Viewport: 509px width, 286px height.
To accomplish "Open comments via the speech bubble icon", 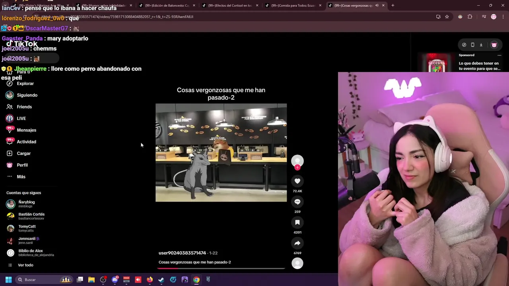I will tap(297, 202).
